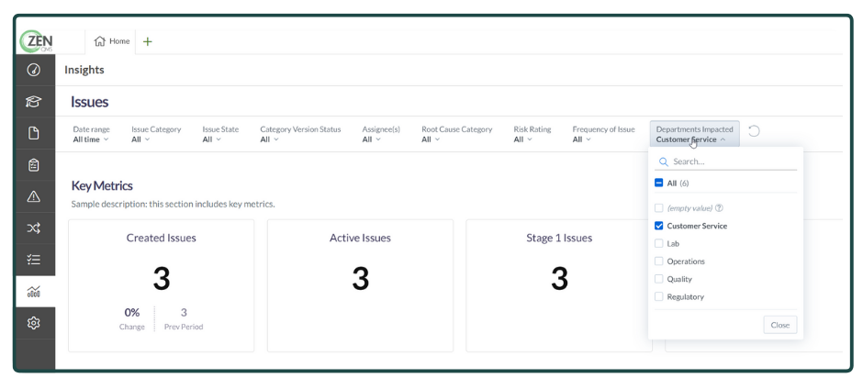Image resolution: width=863 pixels, height=389 pixels.
Task: Open the Risk Rating filter dropdown
Action: [532, 134]
